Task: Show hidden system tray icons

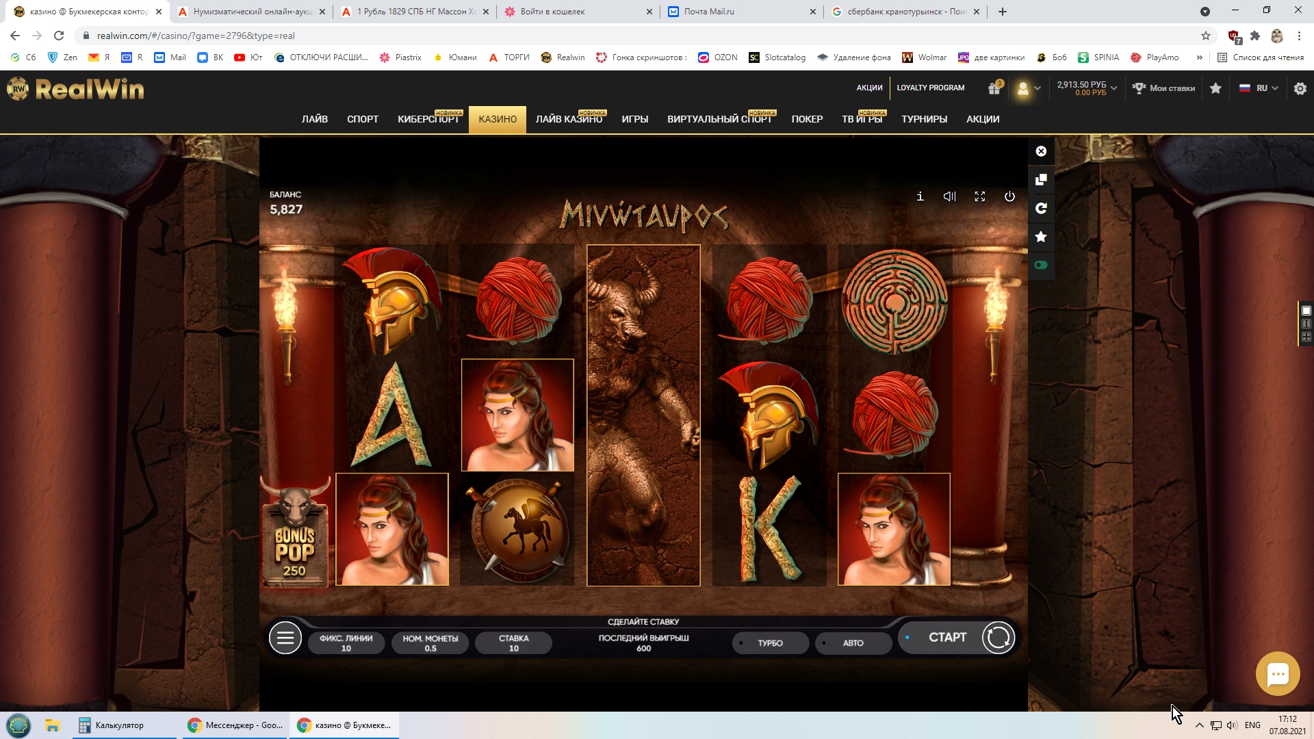Action: click(x=1199, y=725)
